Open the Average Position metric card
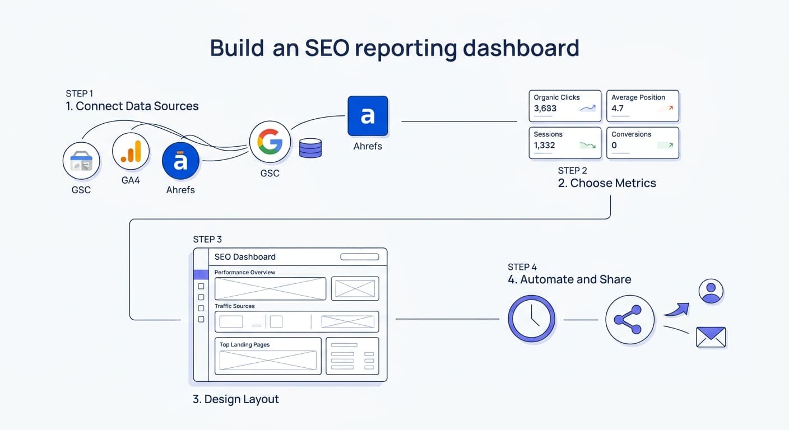The width and height of the screenshot is (789, 430). 643,106
